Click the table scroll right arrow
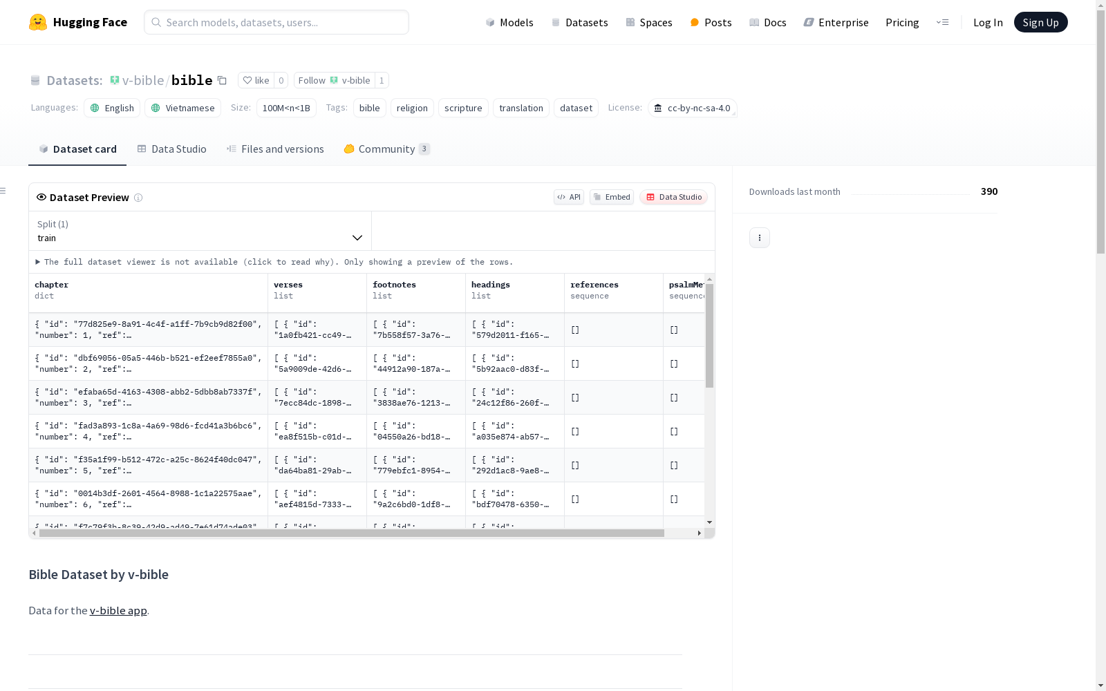Image resolution: width=1106 pixels, height=691 pixels. 699,533
